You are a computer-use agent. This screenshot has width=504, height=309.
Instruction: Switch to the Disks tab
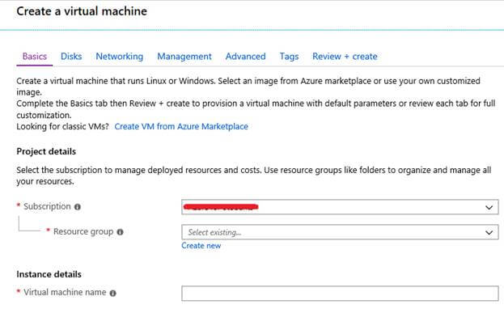coord(71,57)
